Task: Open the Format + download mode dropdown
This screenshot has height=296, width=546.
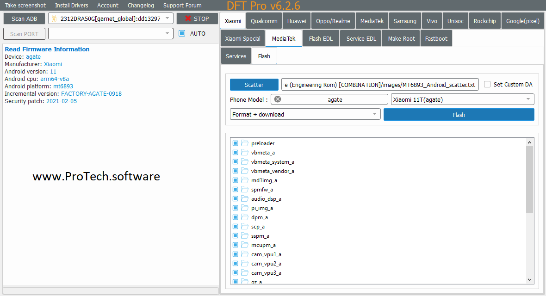Action: pyautogui.click(x=305, y=114)
